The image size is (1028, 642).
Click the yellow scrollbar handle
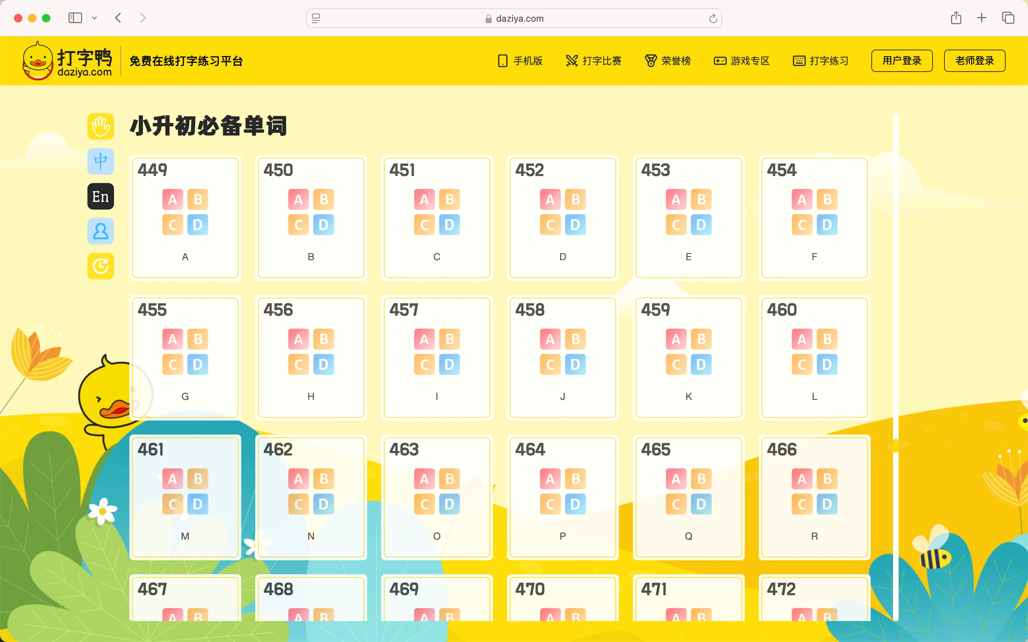(x=895, y=445)
